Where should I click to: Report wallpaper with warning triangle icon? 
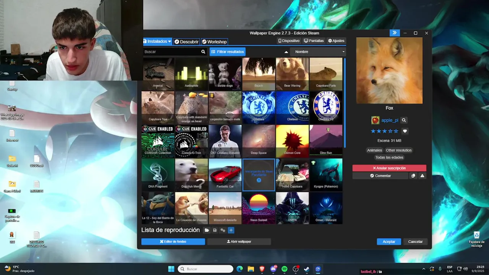(x=422, y=176)
